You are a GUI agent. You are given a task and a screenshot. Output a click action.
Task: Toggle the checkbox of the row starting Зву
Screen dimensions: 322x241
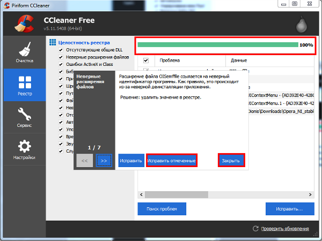[x=61, y=144]
